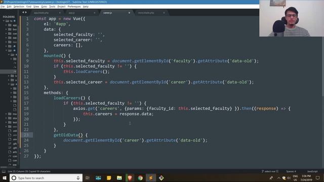This screenshot has height=182, width=324.
Task: Open the People icon in the system tray
Action: tap(271, 178)
